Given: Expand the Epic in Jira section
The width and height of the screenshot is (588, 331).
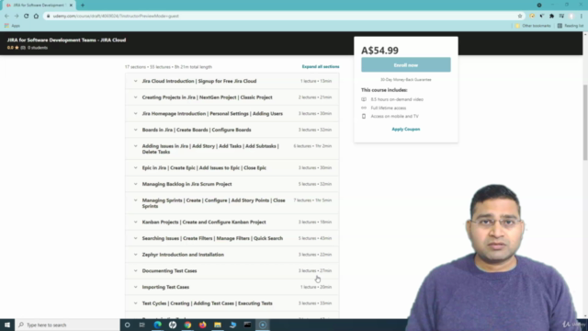Looking at the screenshot, I should [x=232, y=167].
